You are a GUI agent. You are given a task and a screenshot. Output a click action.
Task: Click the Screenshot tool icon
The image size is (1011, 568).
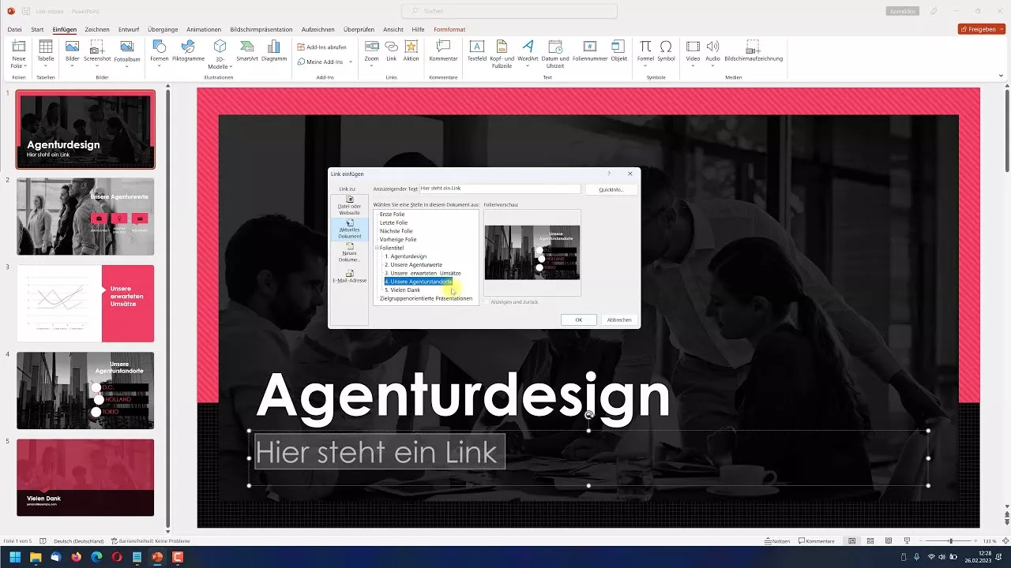97,47
